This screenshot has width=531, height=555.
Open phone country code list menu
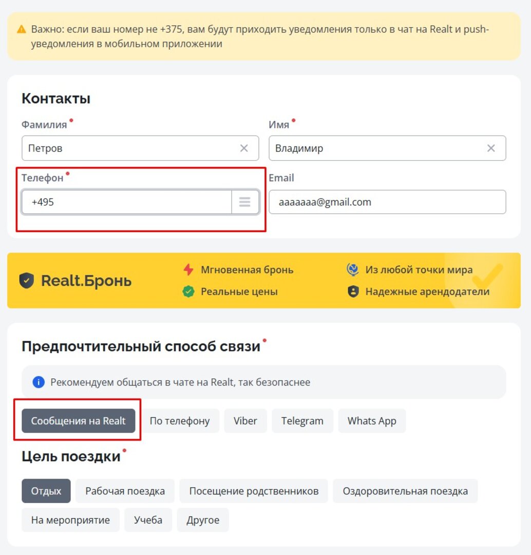tap(245, 202)
